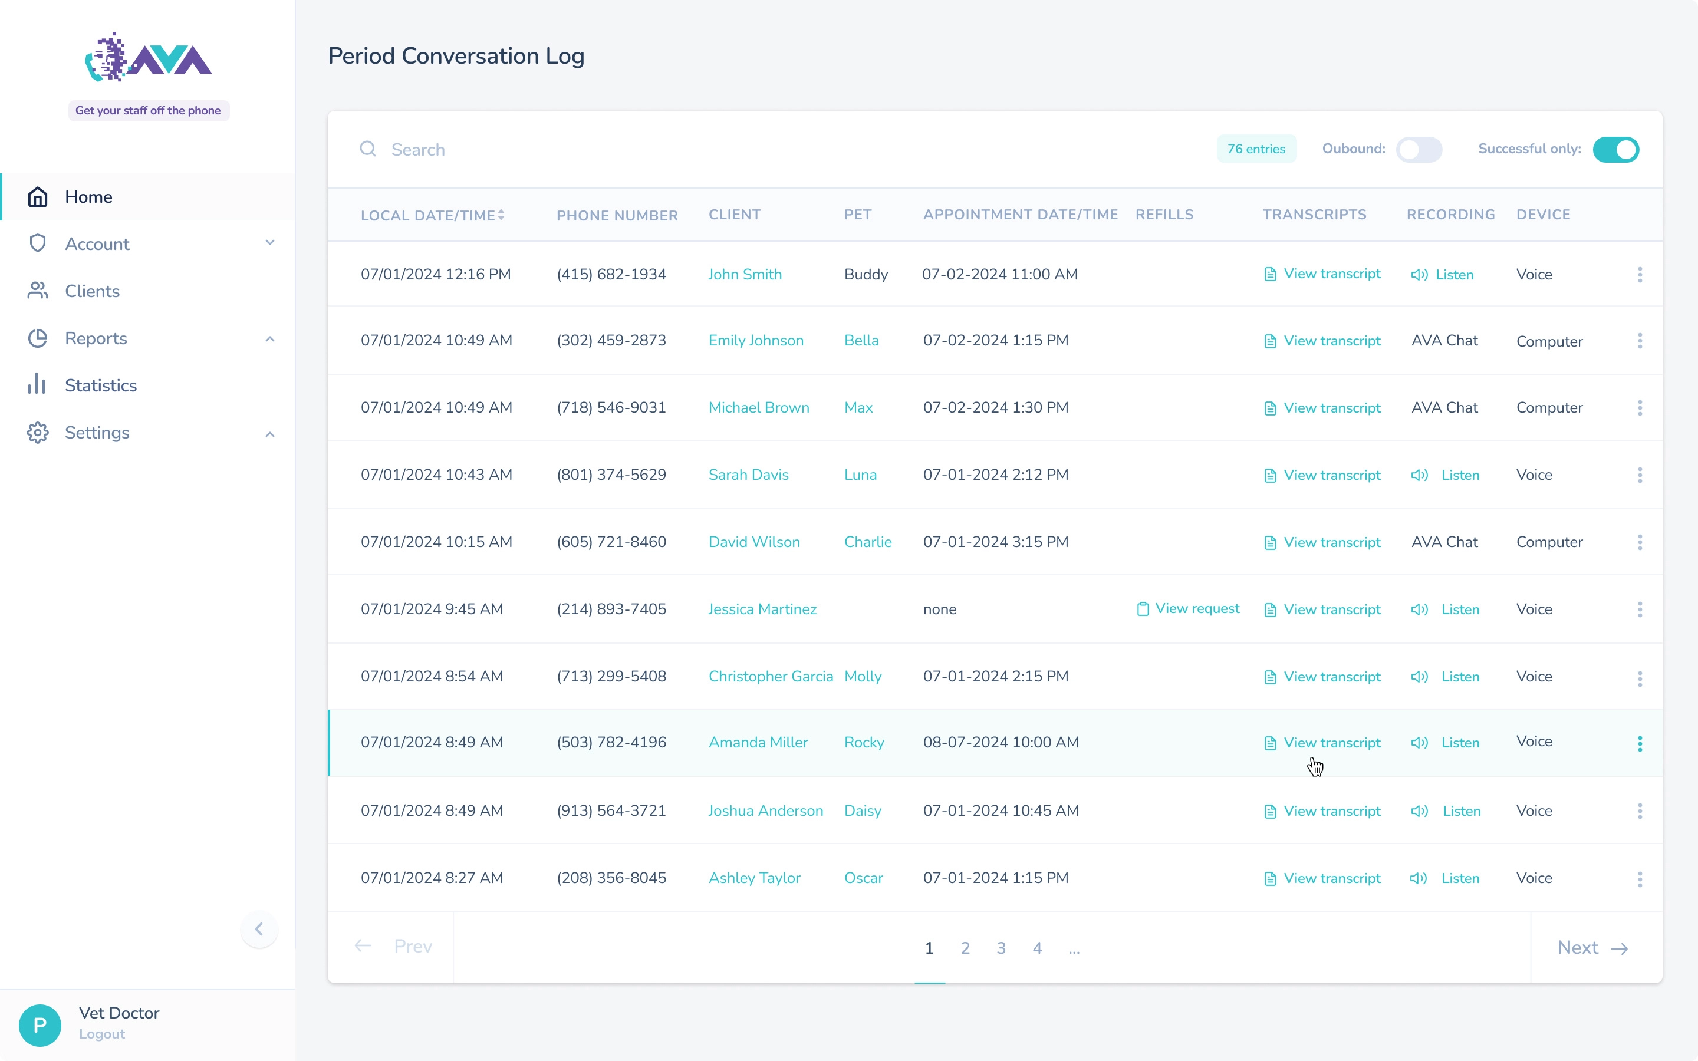1698x1061 pixels.
Task: Open three-dot menu for Sarah Davis row
Action: coord(1640,475)
